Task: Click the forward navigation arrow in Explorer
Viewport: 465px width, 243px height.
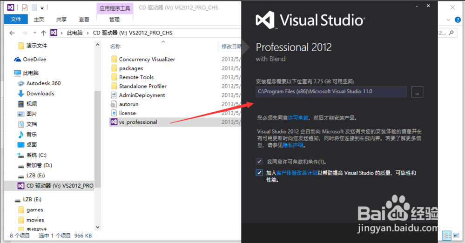Action: pyautogui.click(x=25, y=33)
